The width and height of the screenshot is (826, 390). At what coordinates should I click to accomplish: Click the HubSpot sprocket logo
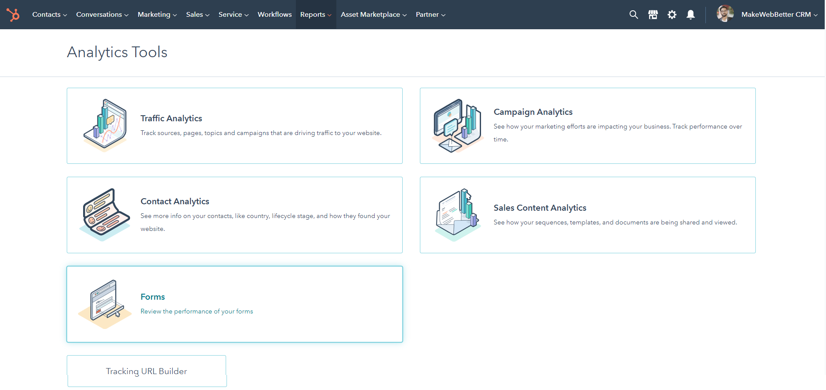point(13,14)
